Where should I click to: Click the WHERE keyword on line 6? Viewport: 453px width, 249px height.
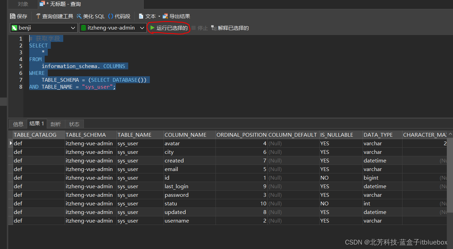point(37,73)
